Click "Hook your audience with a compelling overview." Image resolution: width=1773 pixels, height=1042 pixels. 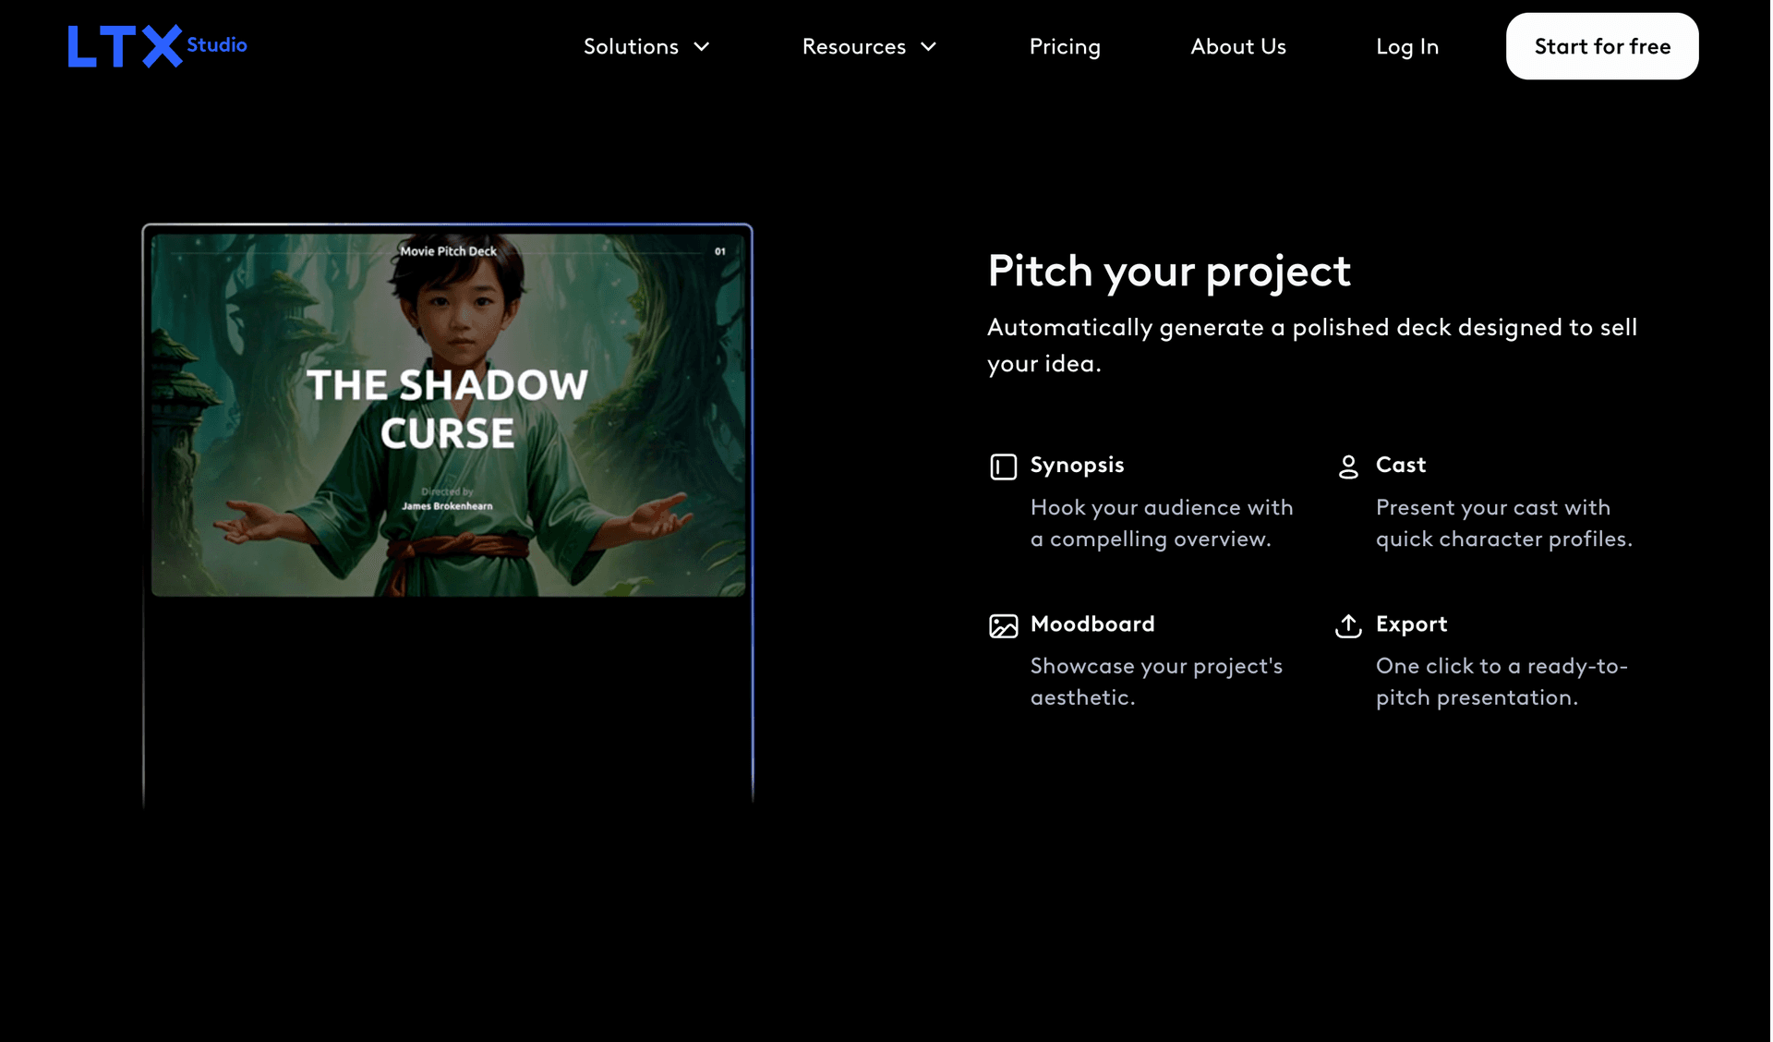point(1162,523)
